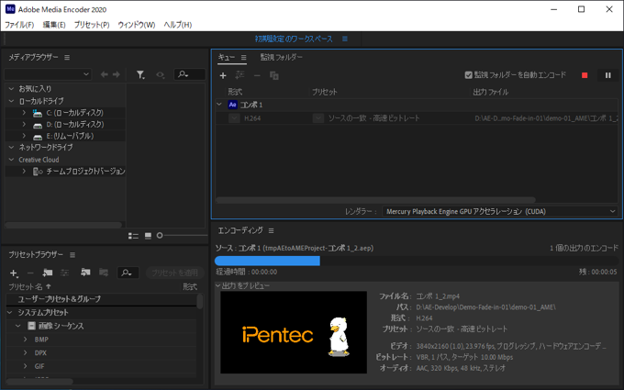Screen dimensions: 624x390
Task: Collapse the システムプリセット group
Action: [x=10, y=312]
